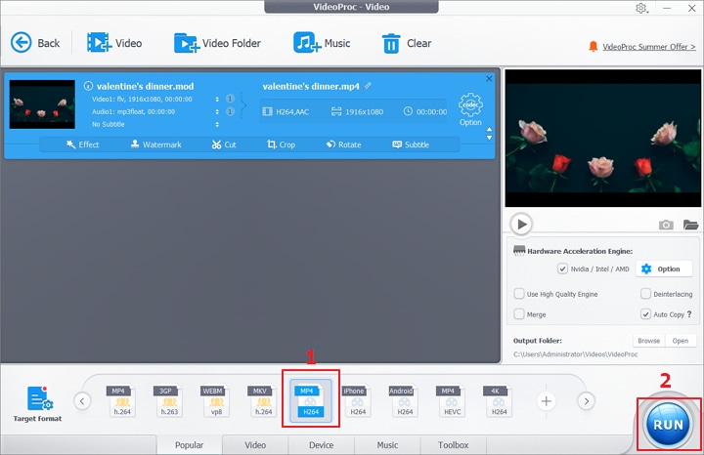
Task: Open the Subtitle tool
Action: pyautogui.click(x=411, y=145)
